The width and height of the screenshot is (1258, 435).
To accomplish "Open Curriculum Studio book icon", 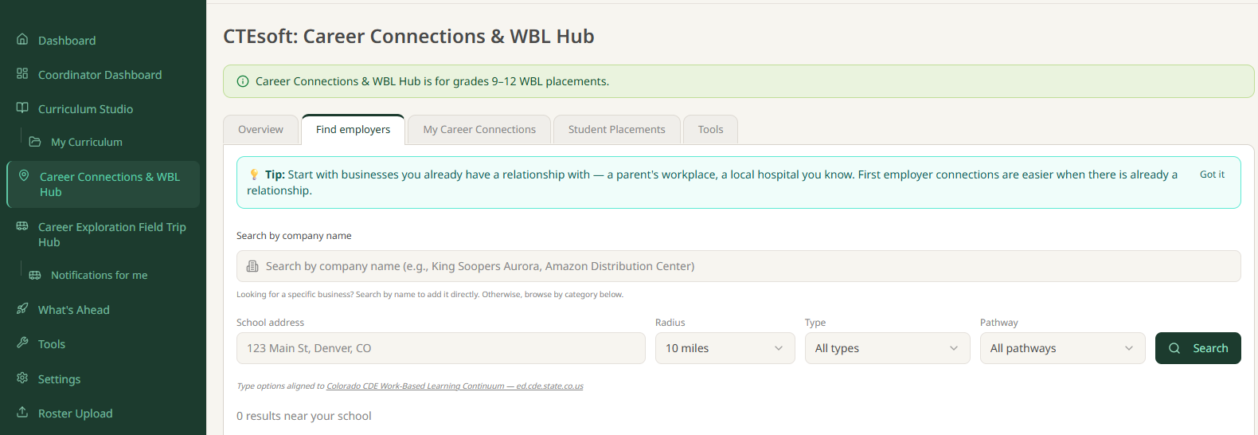I will [22, 108].
